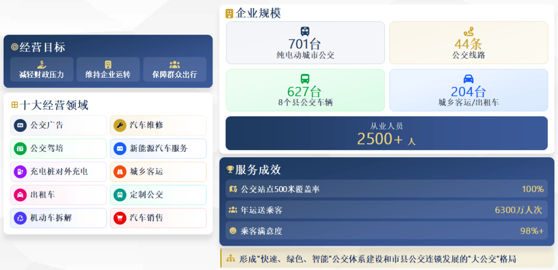
Task: Select the 维持企业运转 goal card
Action: [x=108, y=69]
